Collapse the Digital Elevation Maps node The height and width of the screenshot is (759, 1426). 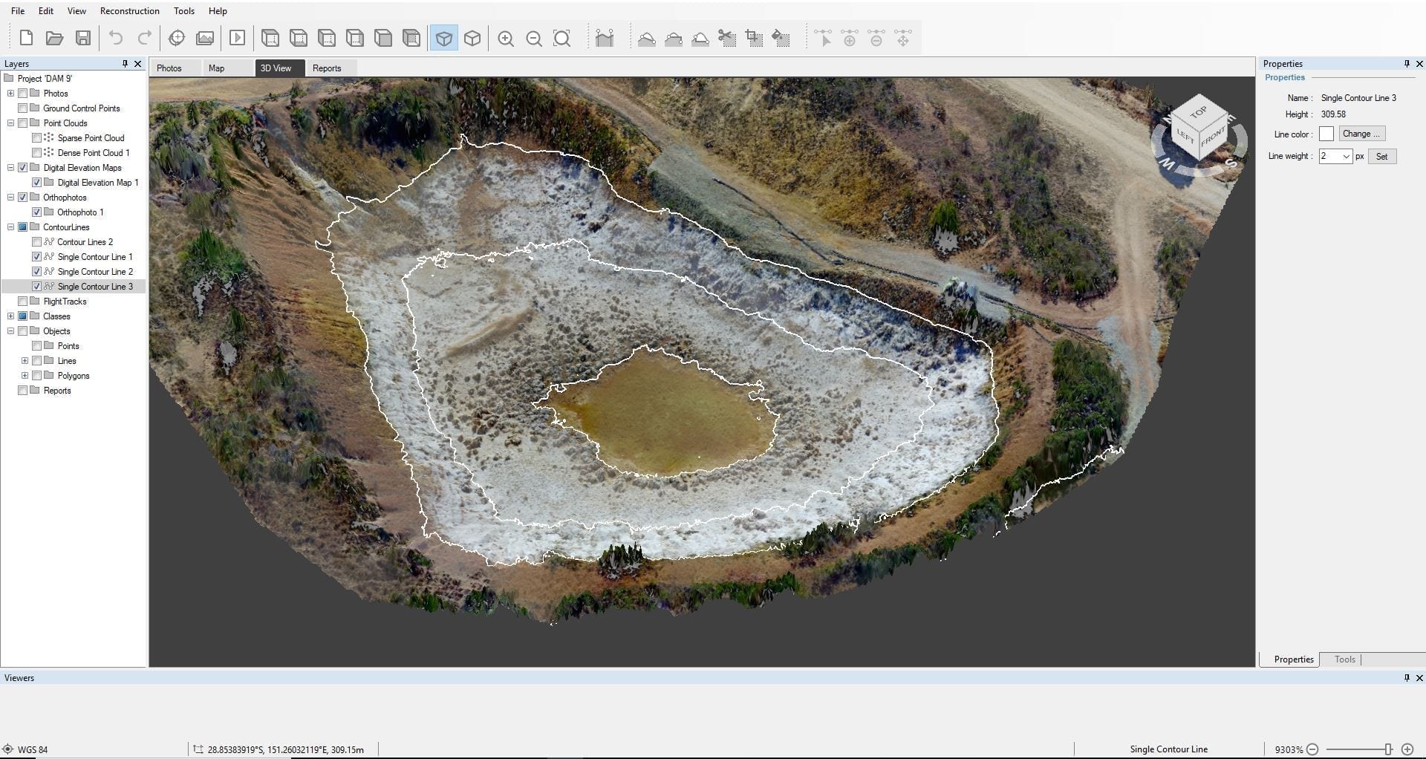[x=10, y=168]
